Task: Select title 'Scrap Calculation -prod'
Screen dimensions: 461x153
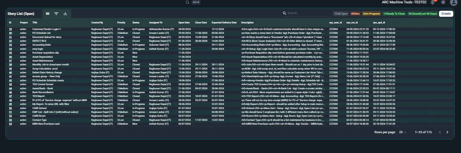Action: coord(45,69)
